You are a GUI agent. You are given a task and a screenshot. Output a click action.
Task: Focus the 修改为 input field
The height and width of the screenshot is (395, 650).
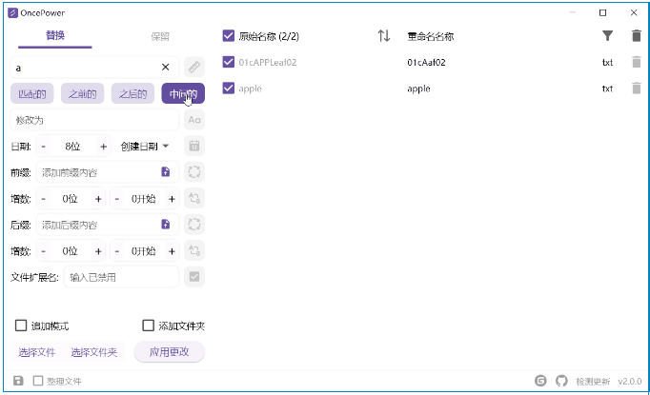(x=94, y=120)
